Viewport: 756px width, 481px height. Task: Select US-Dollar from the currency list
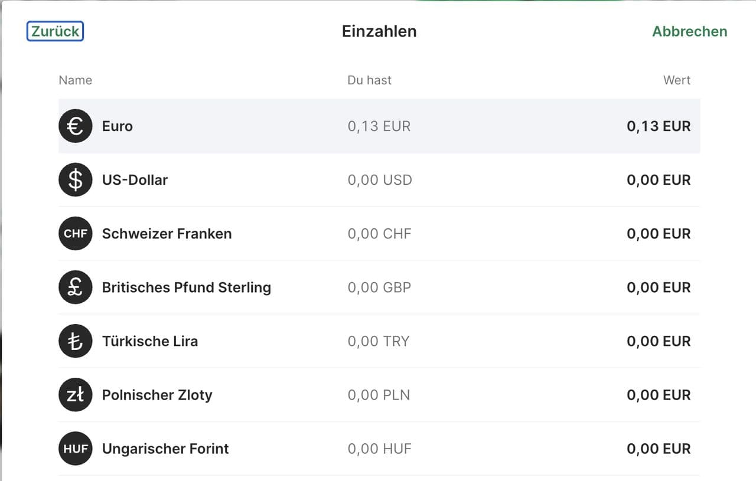(x=135, y=180)
